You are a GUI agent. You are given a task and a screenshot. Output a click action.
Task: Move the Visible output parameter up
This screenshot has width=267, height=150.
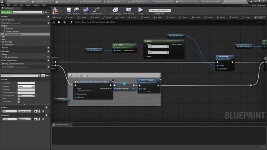click(35, 119)
